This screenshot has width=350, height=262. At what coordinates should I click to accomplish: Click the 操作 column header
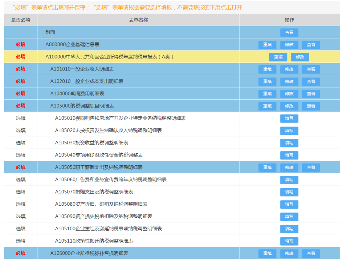289,20
